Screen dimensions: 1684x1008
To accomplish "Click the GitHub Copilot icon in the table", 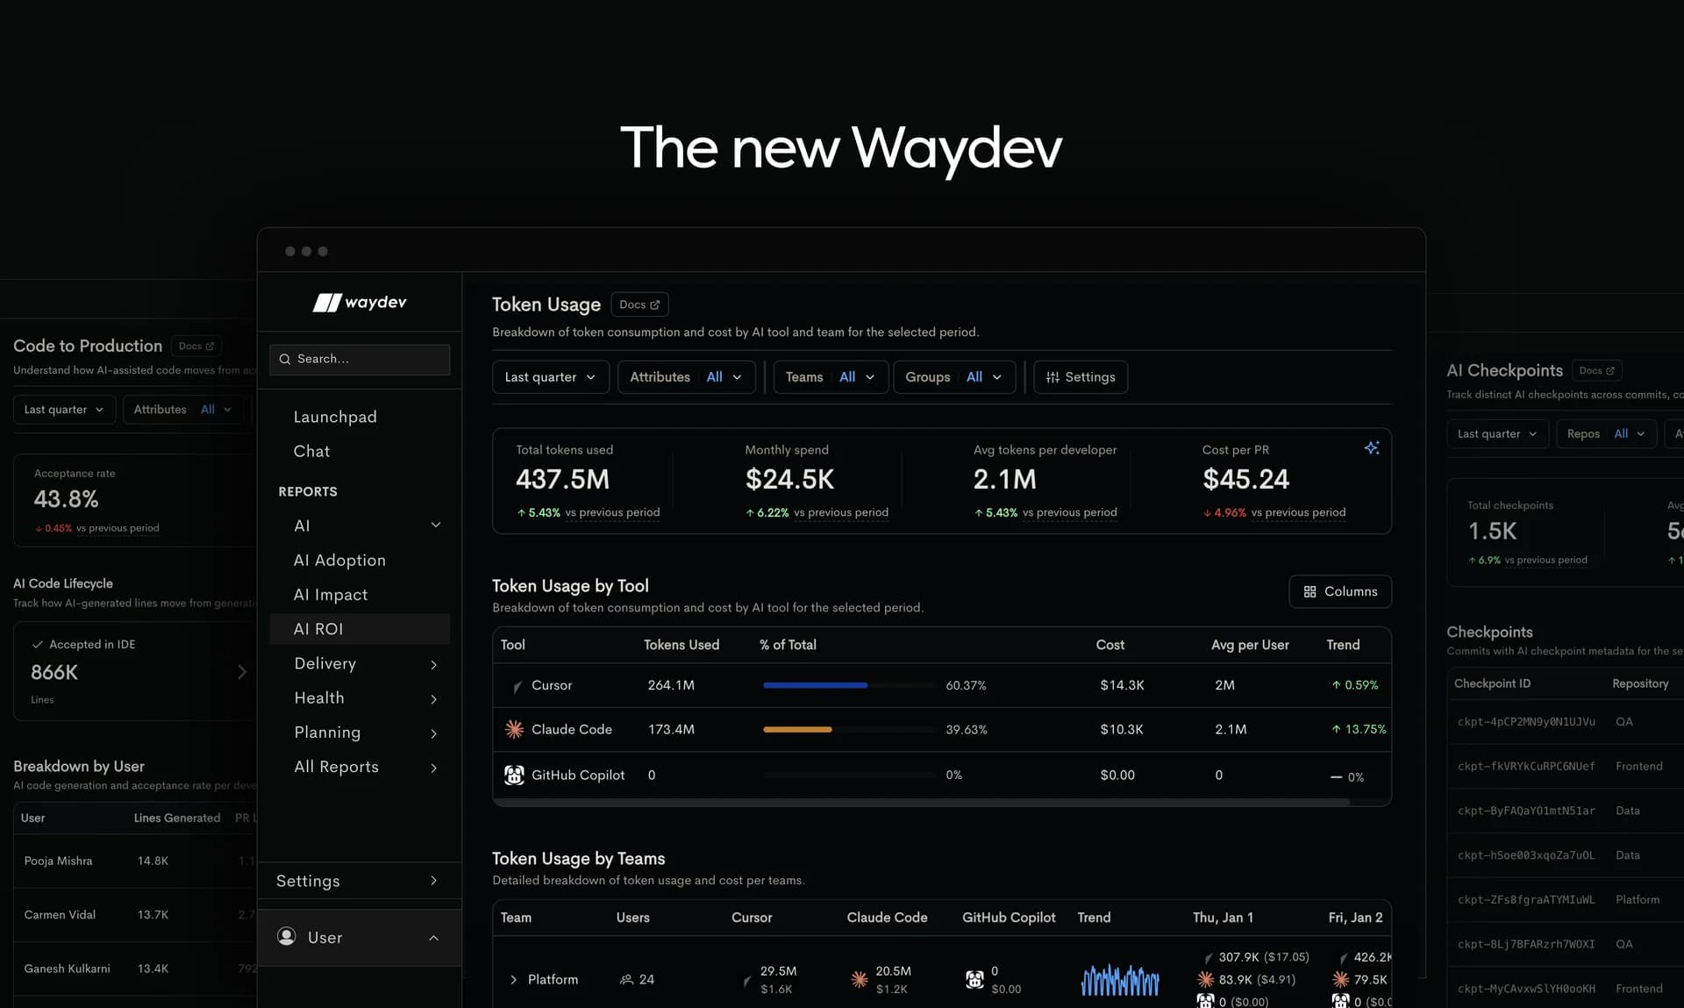I will (514, 775).
